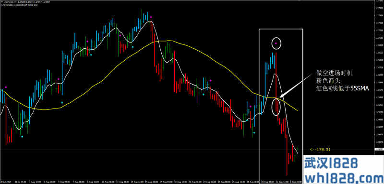This screenshot has height=184, width=384.
Task: Click the 红色K线低于55SMA annotation line
Action: coord(342,89)
